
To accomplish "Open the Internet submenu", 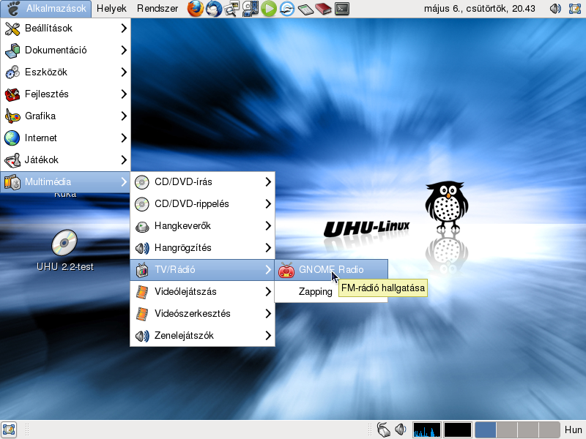I will pos(66,138).
